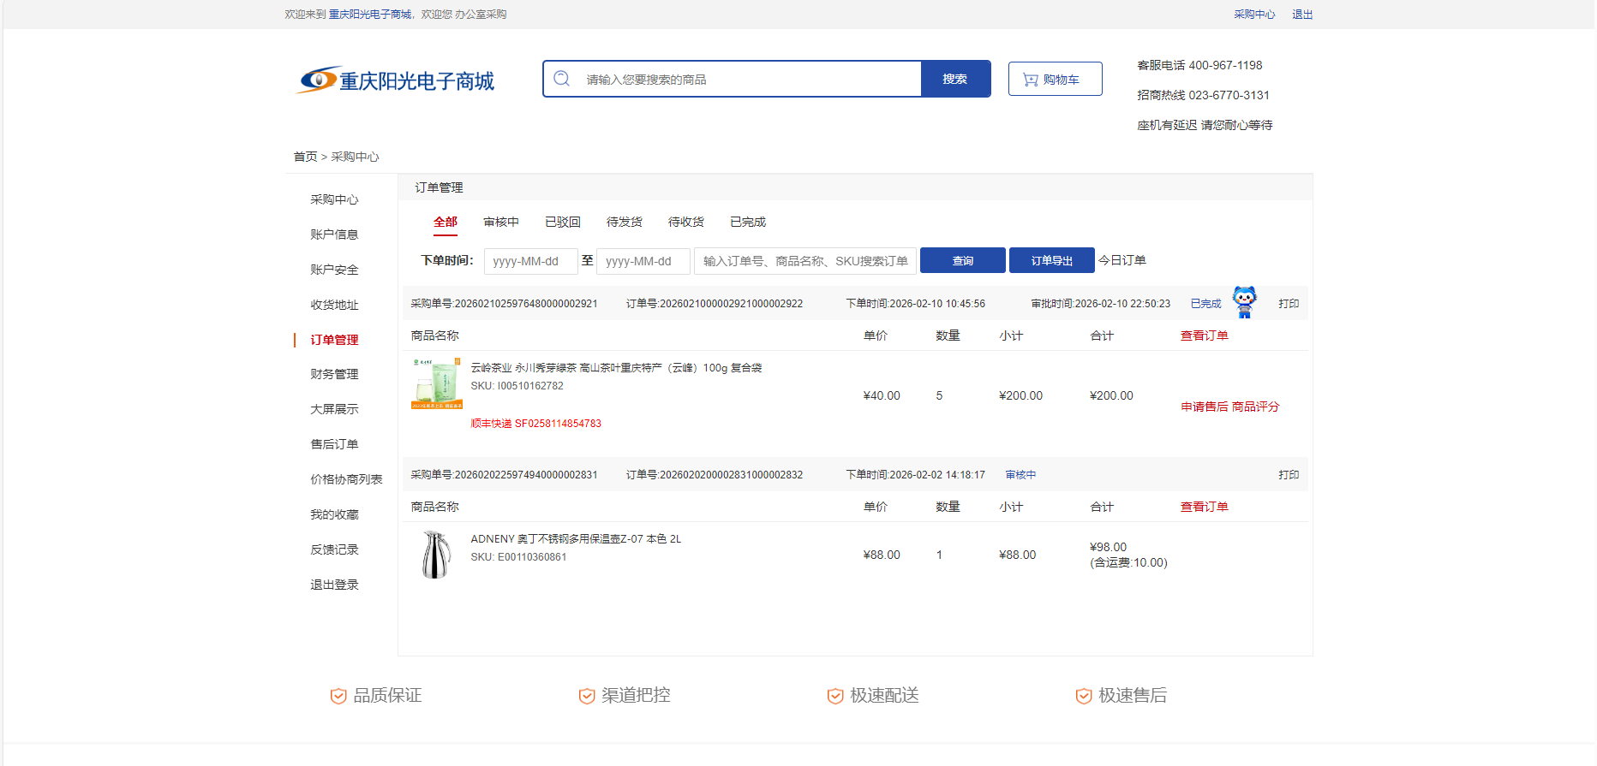Image resolution: width=1597 pixels, height=766 pixels.
Task: Open the green tea product thumbnail
Action: pyautogui.click(x=436, y=383)
